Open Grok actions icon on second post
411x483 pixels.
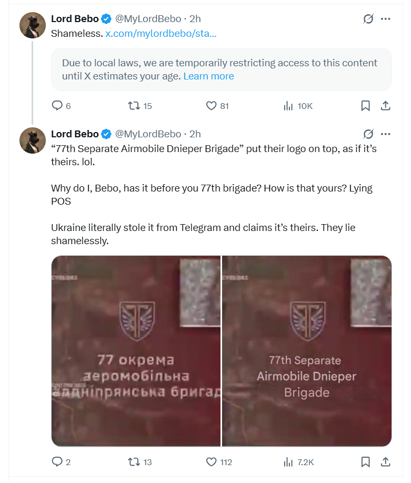368,134
